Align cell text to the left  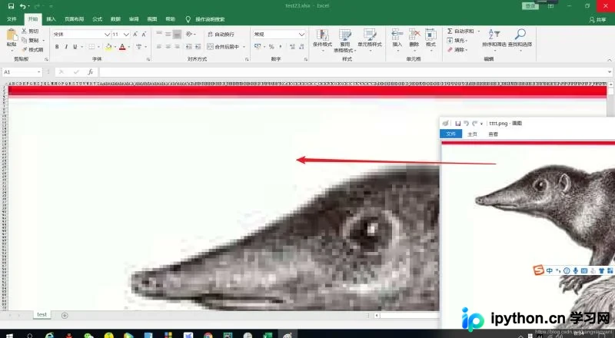[x=159, y=47]
